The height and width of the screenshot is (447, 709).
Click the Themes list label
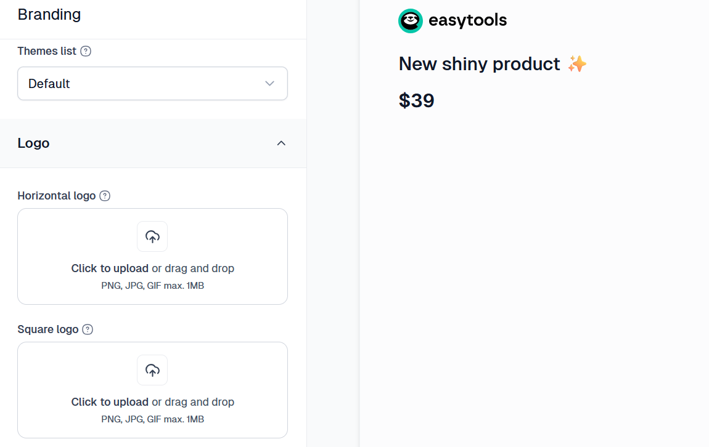47,51
